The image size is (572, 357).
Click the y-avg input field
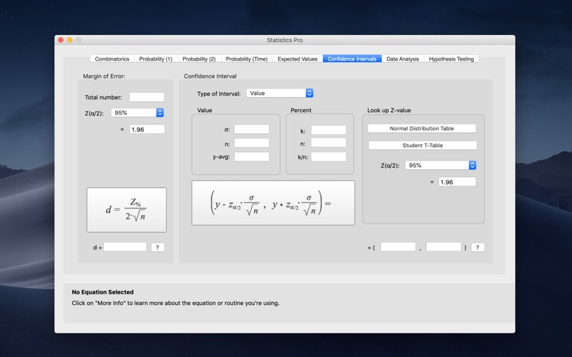click(252, 156)
